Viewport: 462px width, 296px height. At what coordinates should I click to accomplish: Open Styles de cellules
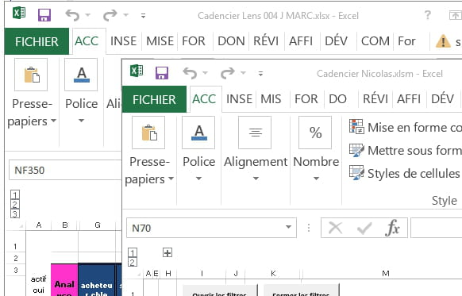pyautogui.click(x=405, y=174)
